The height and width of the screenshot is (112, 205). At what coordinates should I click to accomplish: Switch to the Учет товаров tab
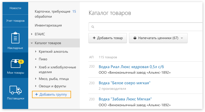15,21
